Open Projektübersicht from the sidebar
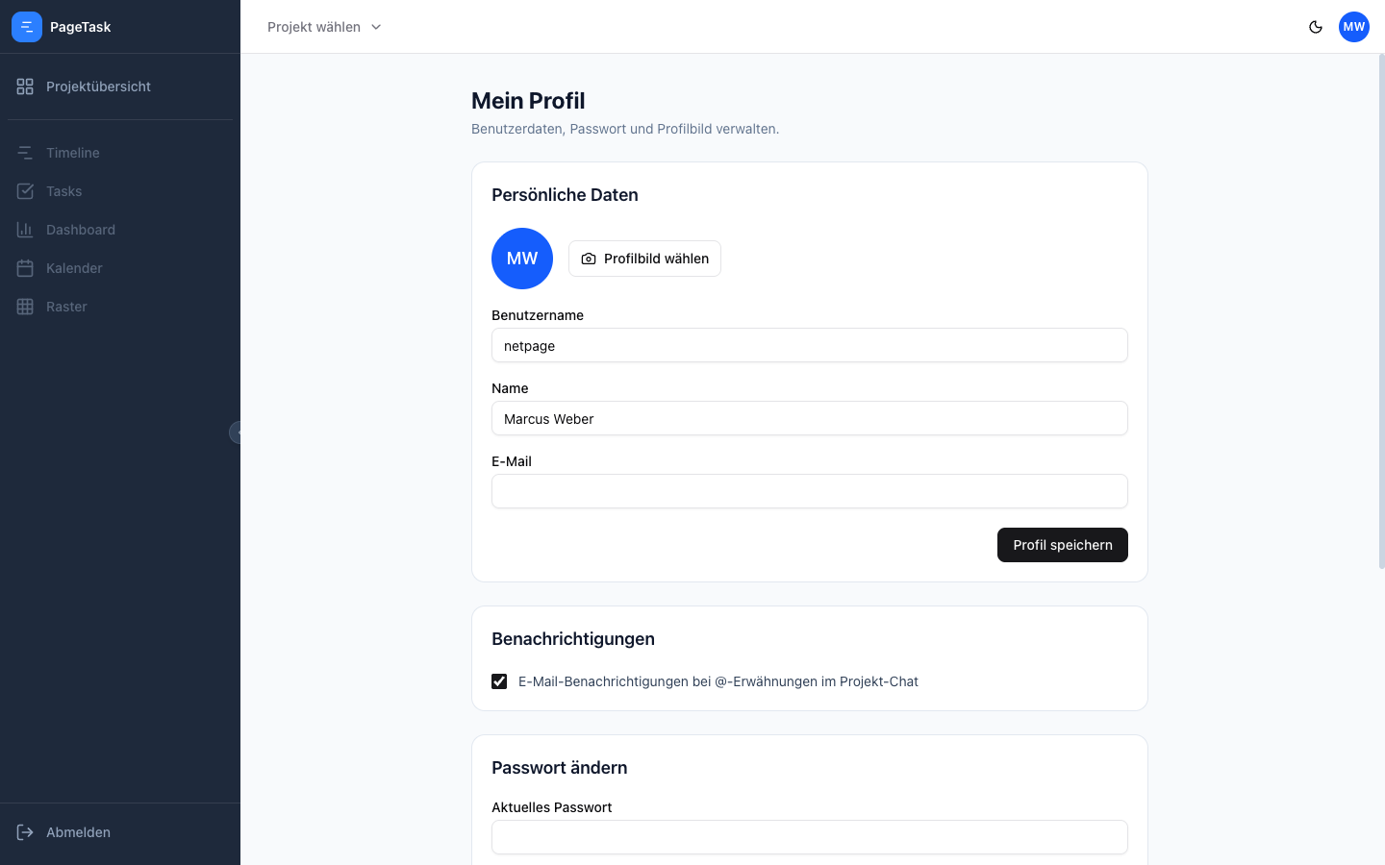 (x=98, y=86)
